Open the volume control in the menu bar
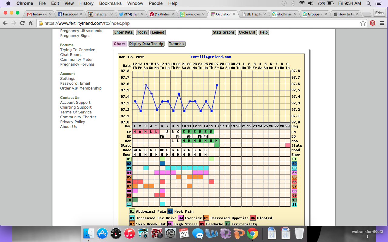The width and height of the screenshot is (388, 242). [311, 3]
